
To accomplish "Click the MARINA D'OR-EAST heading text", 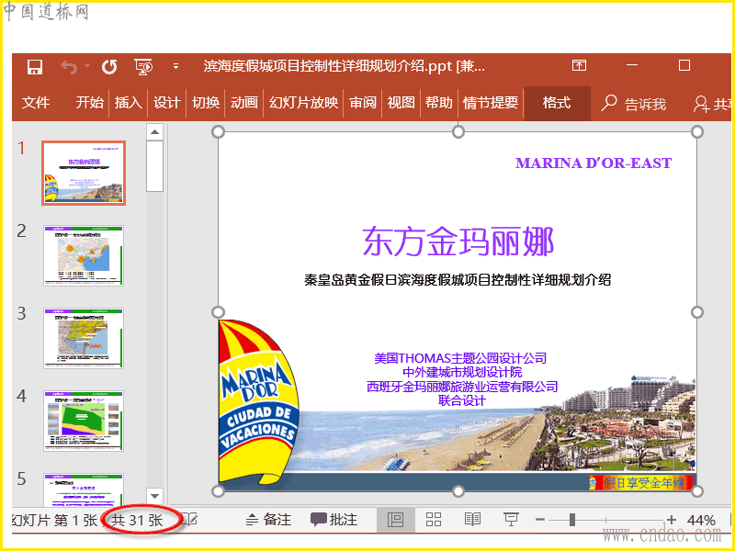I will click(594, 163).
